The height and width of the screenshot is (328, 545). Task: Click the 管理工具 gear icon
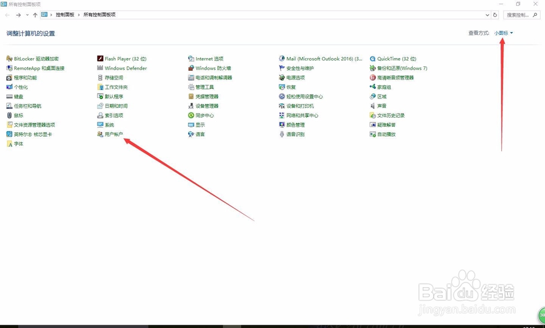tap(191, 87)
